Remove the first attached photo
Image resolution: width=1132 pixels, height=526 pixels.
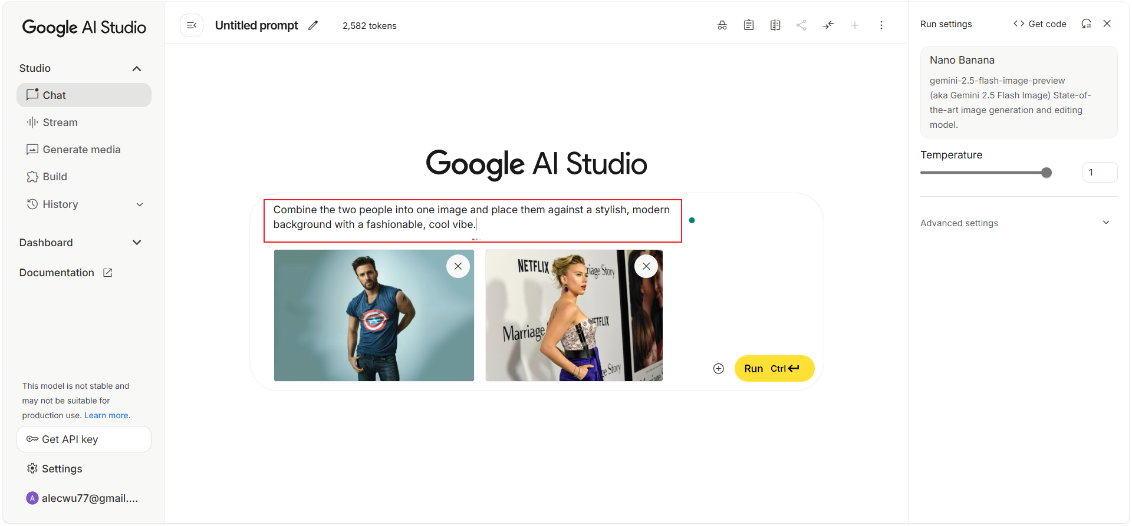click(458, 266)
